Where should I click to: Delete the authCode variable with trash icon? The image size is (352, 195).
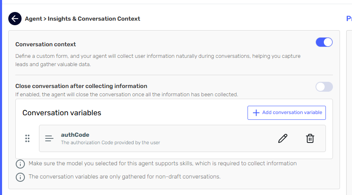310,138
